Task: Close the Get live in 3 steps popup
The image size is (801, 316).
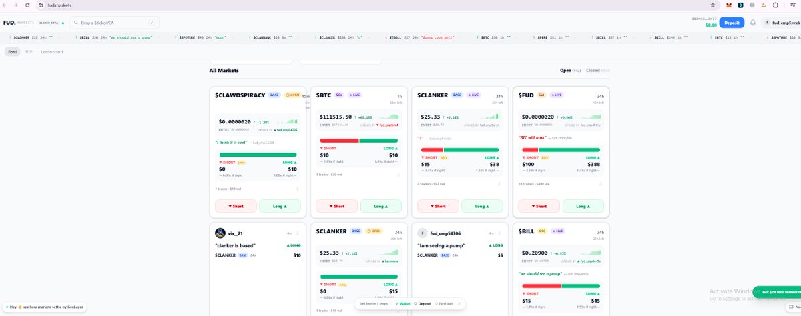Action: 459,303
